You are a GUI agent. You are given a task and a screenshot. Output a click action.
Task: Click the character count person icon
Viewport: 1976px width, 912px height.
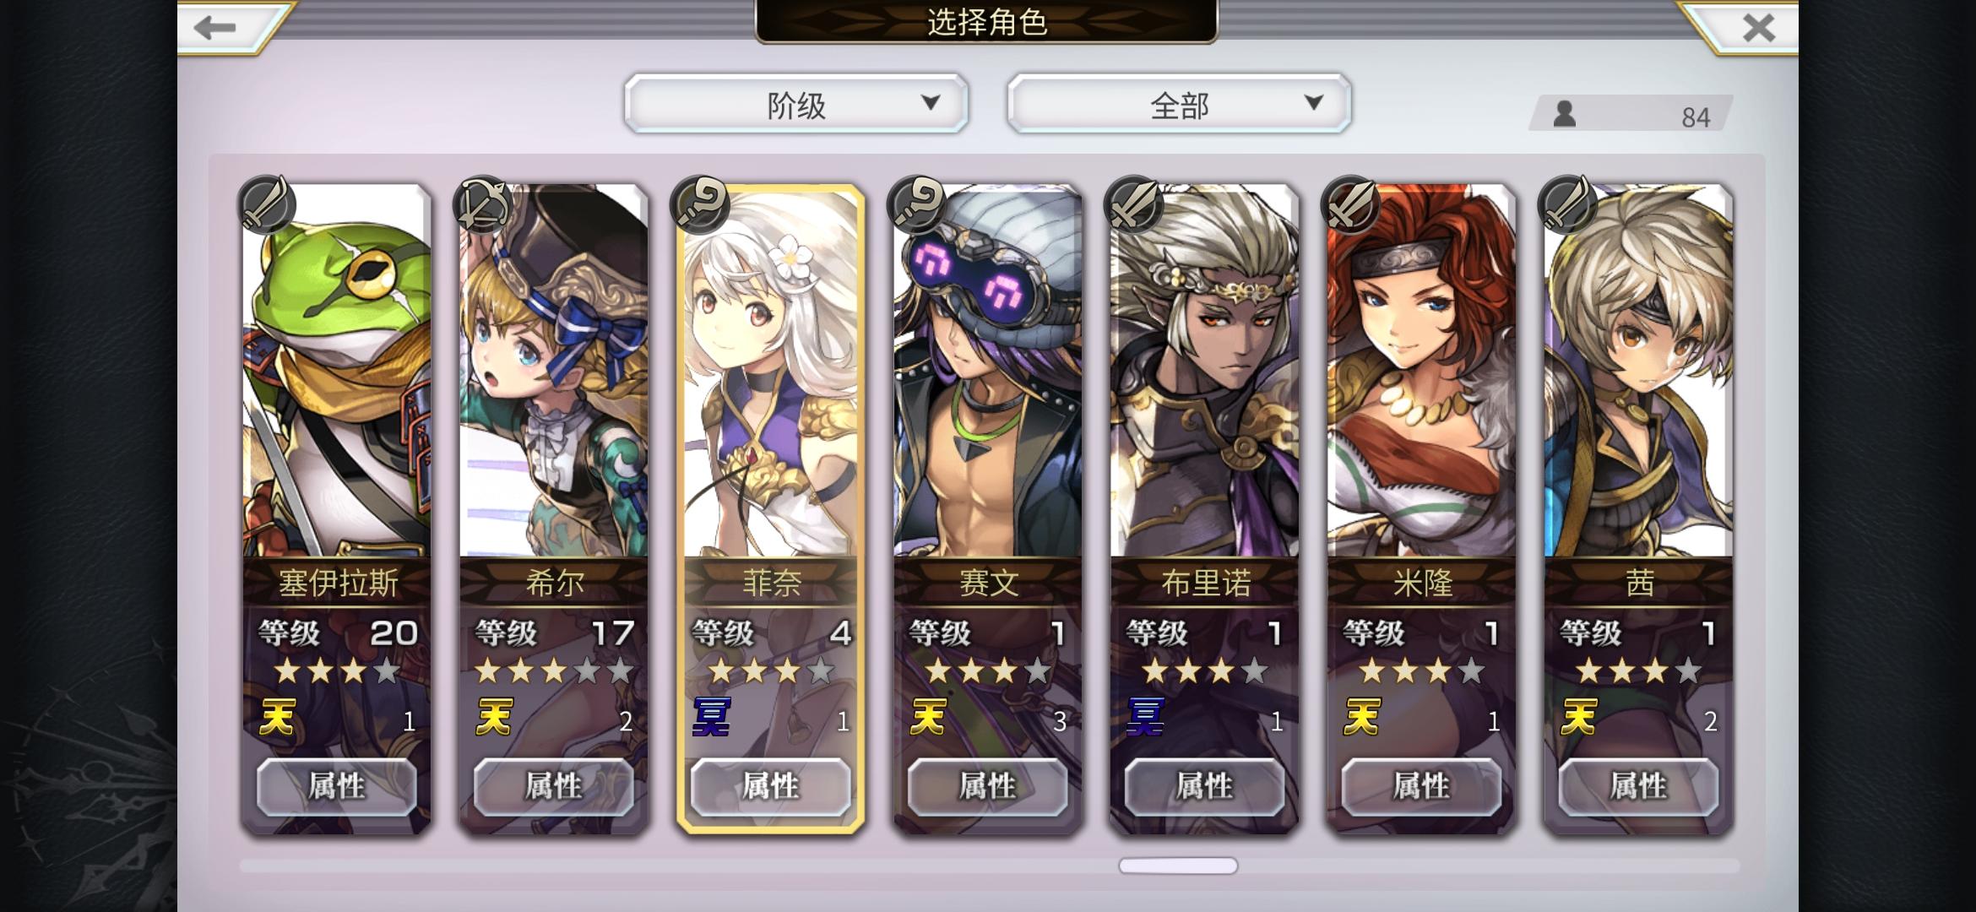[x=1565, y=114]
